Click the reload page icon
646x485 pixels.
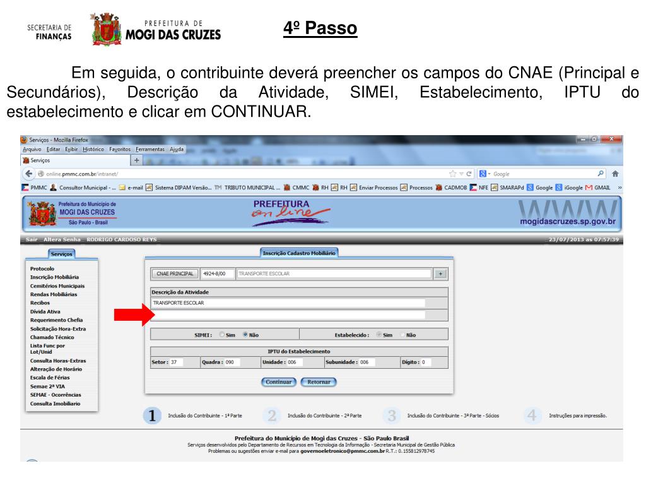pyautogui.click(x=469, y=174)
